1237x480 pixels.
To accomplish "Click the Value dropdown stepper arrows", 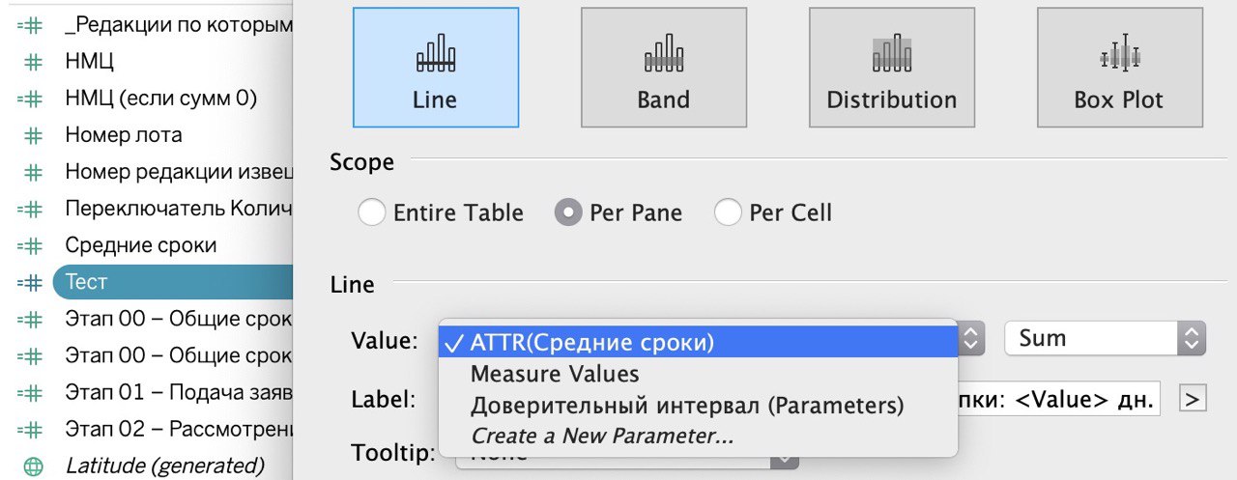I will click(x=972, y=338).
